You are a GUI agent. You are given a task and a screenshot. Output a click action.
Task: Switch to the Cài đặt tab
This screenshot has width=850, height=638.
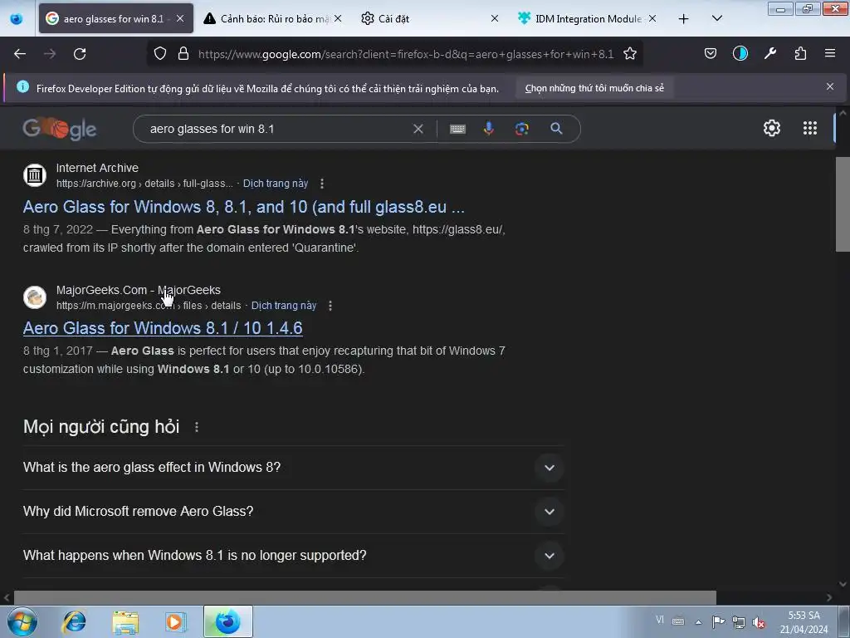tap(431, 18)
